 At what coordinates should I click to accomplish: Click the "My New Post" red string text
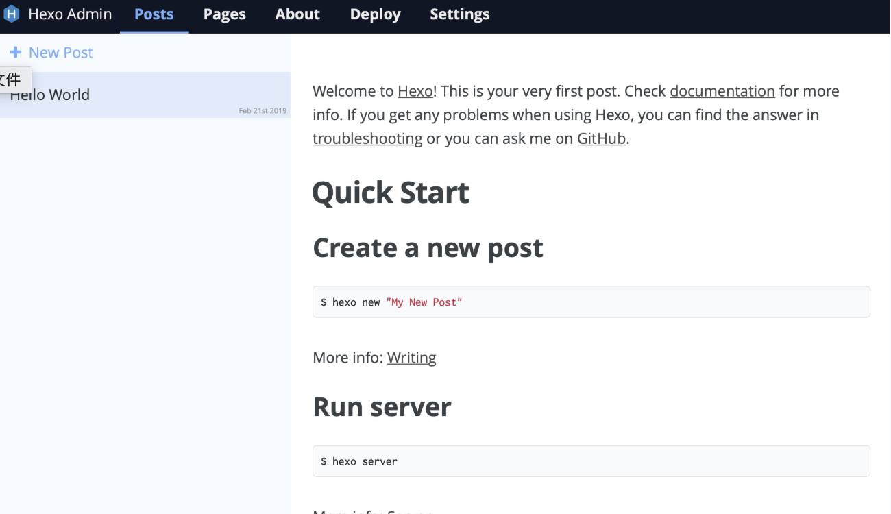pos(424,302)
